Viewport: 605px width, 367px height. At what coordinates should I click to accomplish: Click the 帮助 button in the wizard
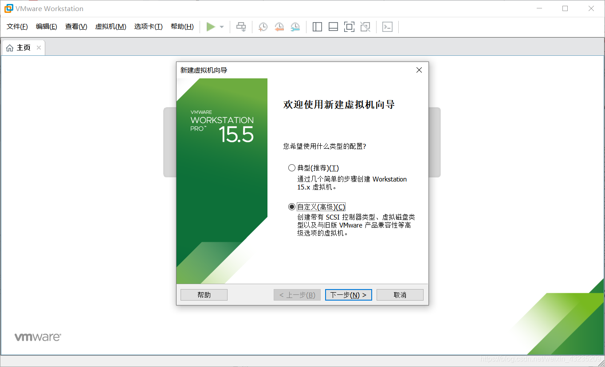(204, 295)
